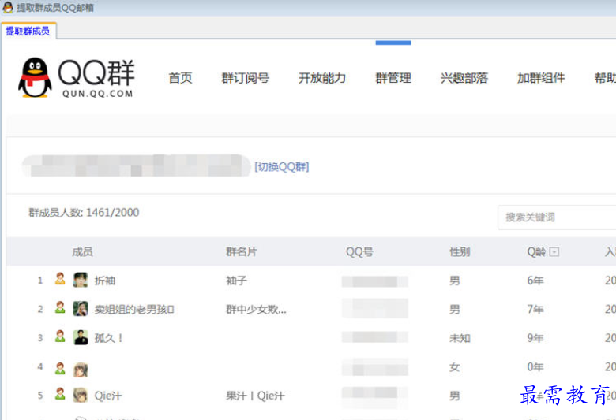Click the QQ号 column header
The height and width of the screenshot is (420, 616).
(359, 252)
